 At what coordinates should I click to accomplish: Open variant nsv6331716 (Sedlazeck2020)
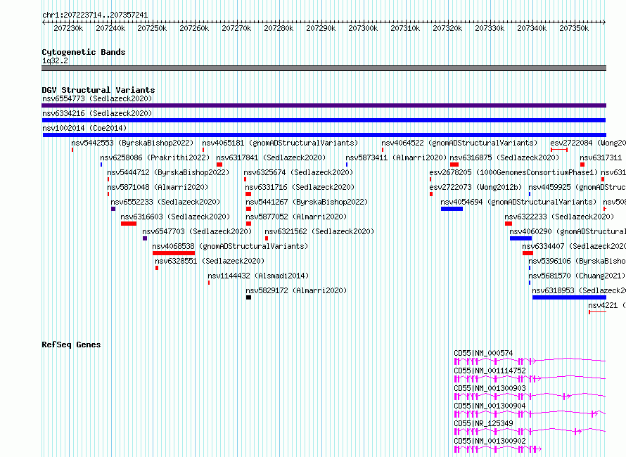tap(300, 187)
